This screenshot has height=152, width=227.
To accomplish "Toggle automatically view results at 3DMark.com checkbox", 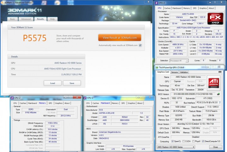I will coord(140,45).
